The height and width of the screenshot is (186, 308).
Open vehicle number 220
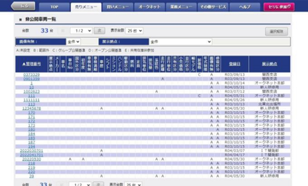tap(31, 172)
